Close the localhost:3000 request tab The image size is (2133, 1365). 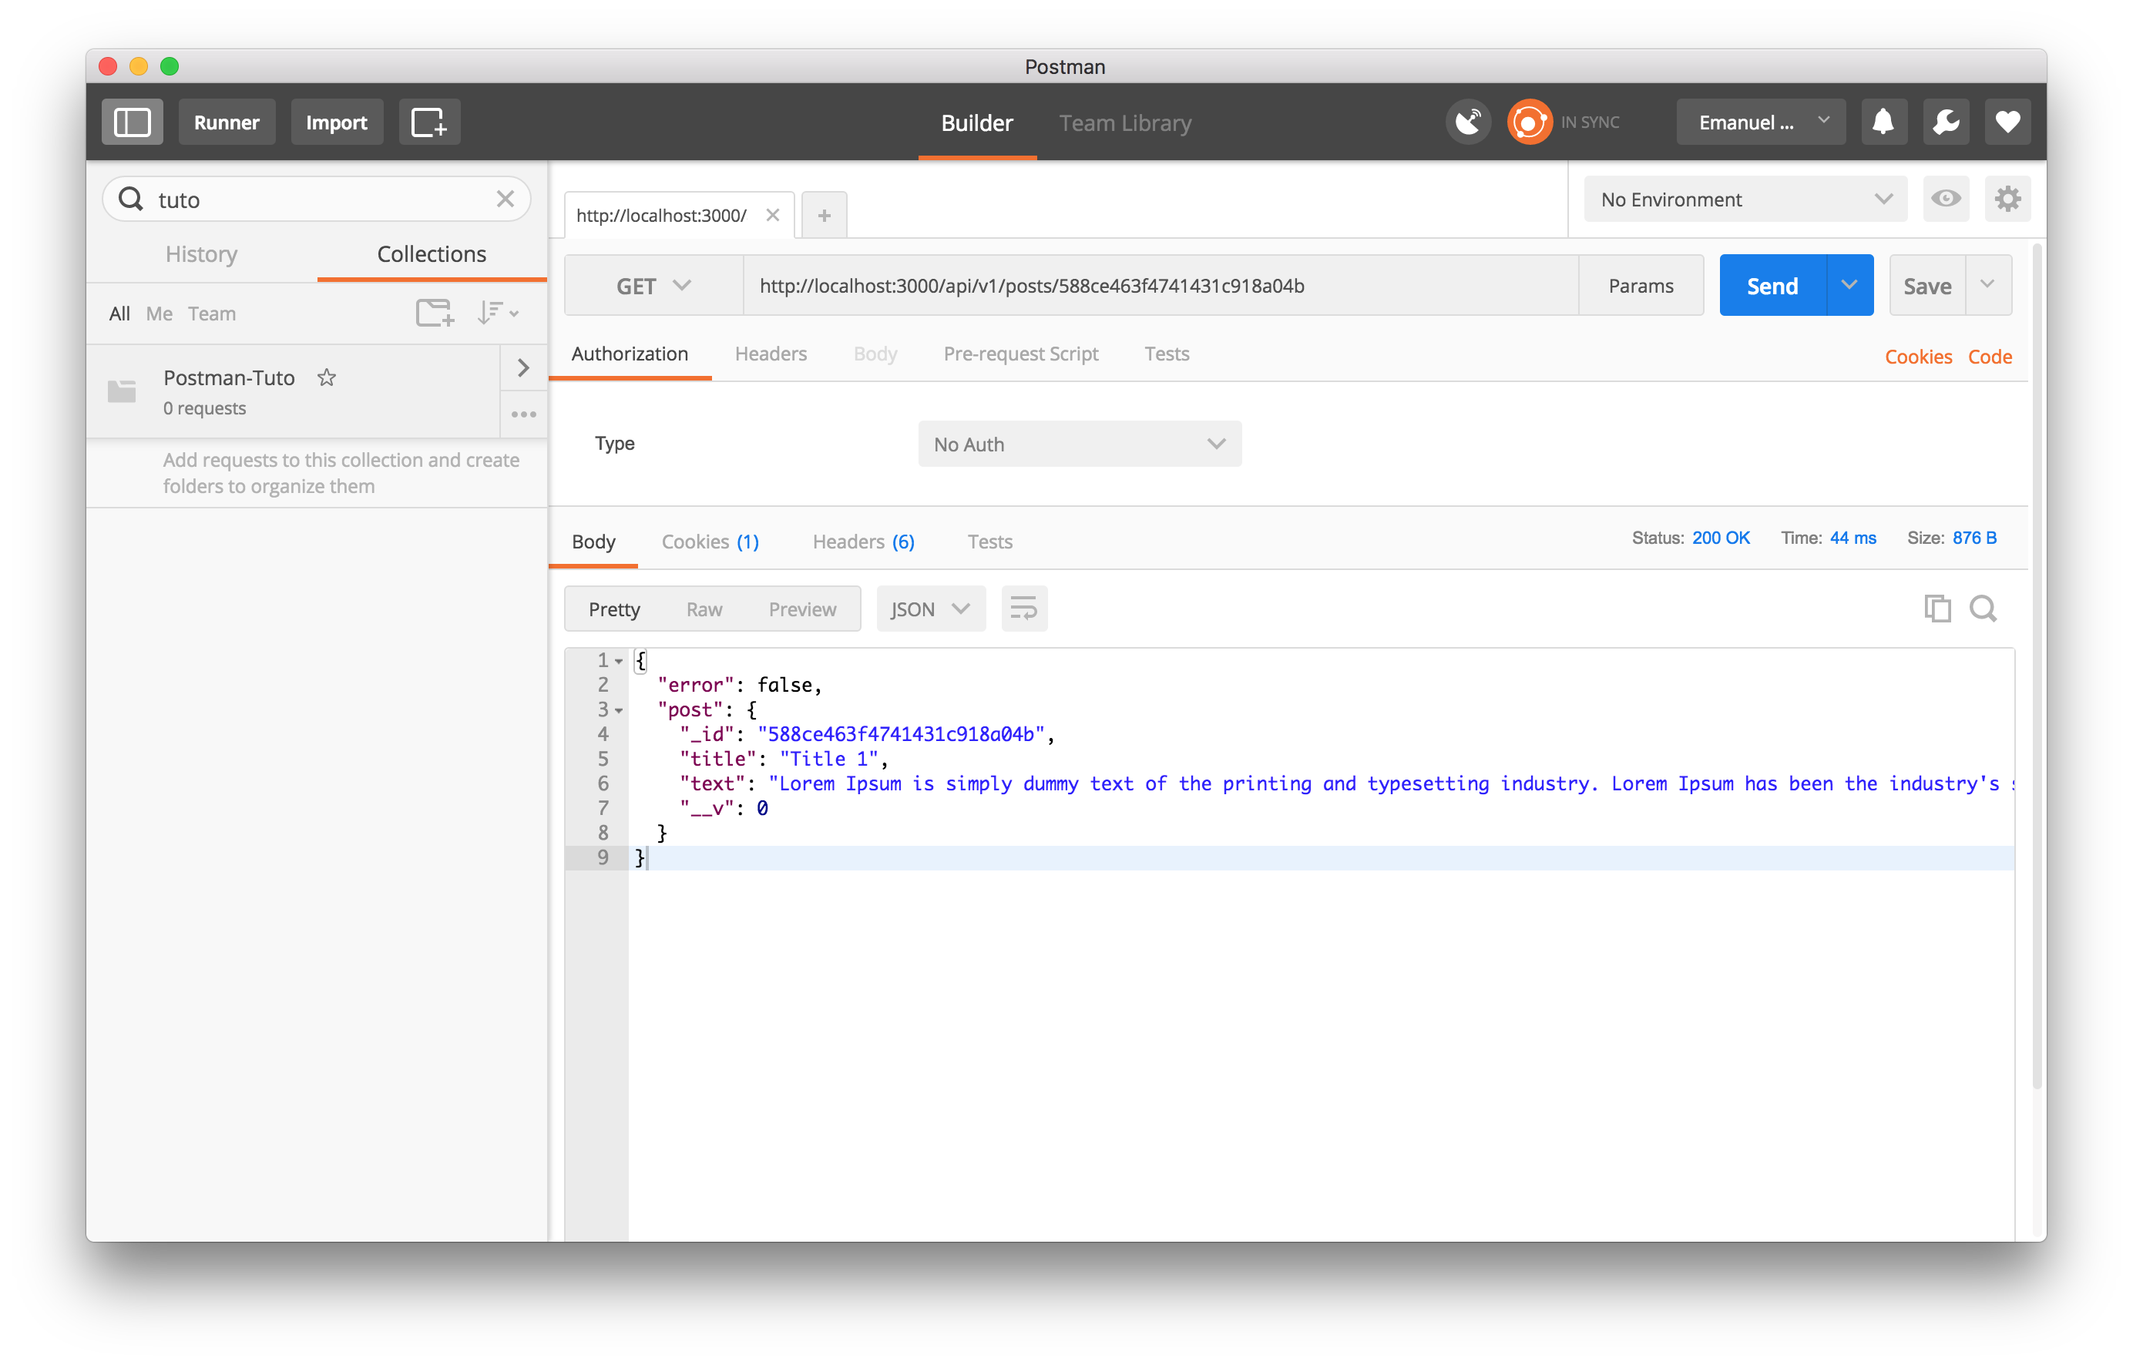772,216
